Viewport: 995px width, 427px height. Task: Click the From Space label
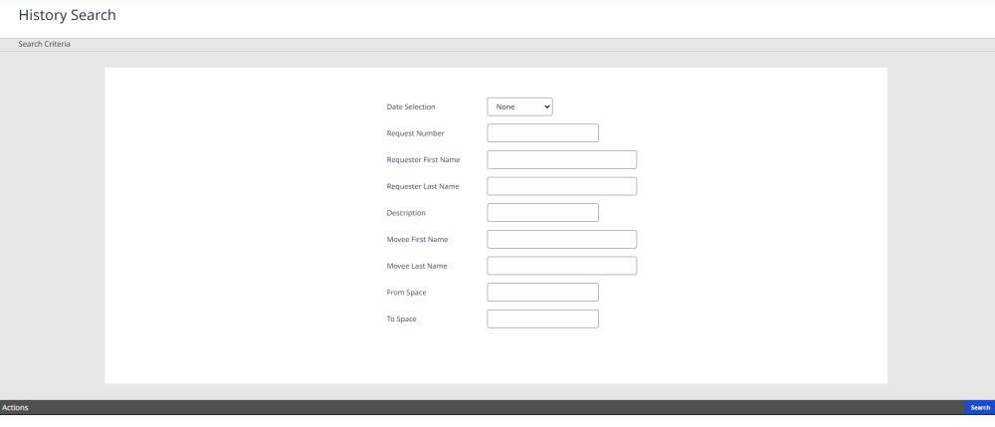(406, 293)
